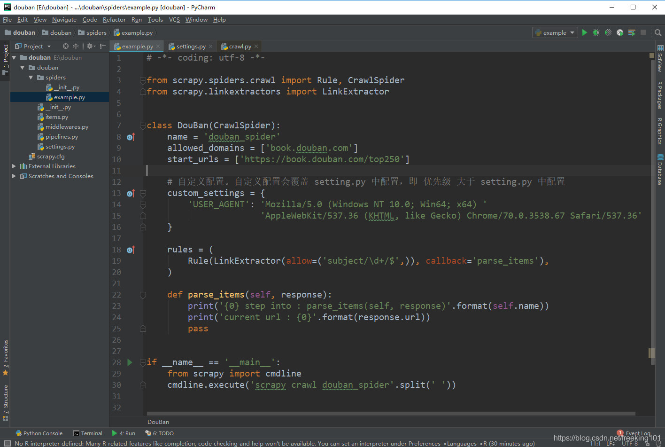Start debugging with the bug icon
Viewport: 665px width, 447px height.
coord(596,32)
